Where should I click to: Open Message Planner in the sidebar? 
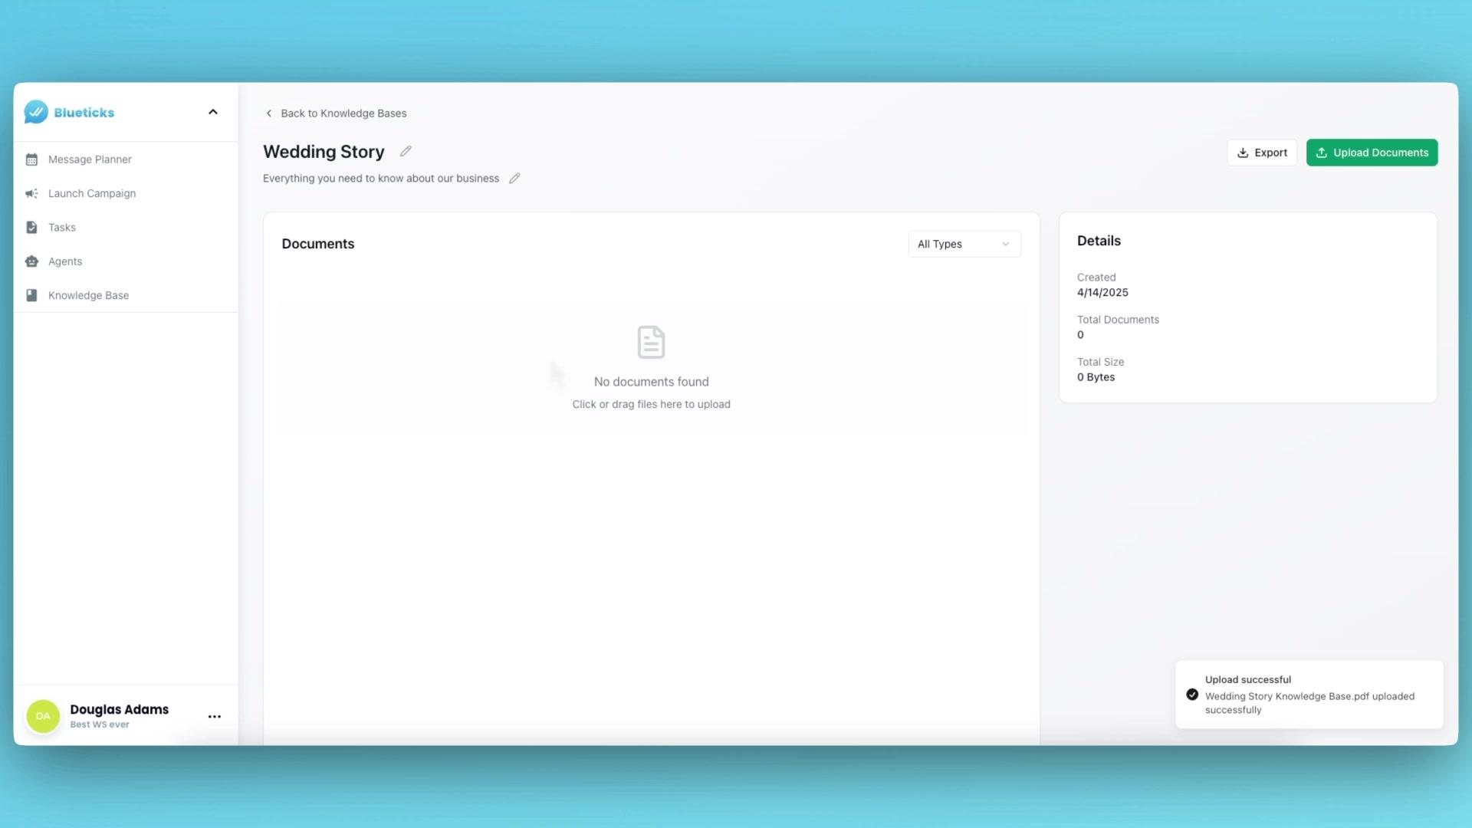pyautogui.click(x=90, y=159)
